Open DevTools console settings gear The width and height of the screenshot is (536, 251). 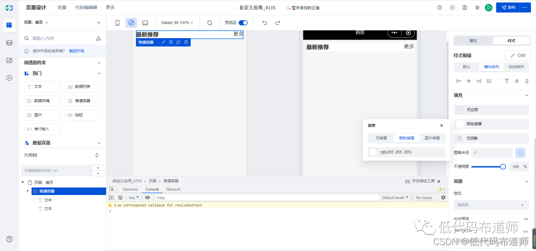pyautogui.click(x=443, y=198)
